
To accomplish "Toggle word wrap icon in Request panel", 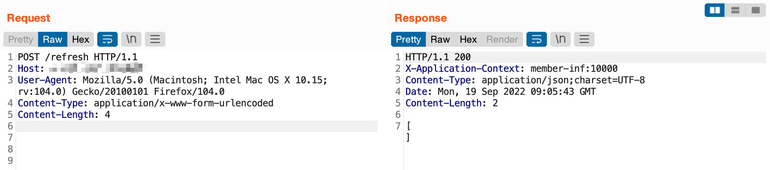I will (x=107, y=39).
